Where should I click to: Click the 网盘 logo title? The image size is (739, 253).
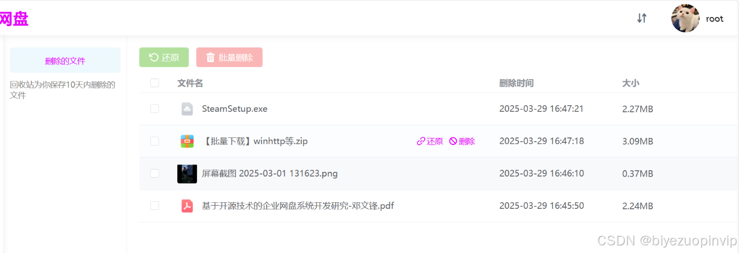point(14,19)
